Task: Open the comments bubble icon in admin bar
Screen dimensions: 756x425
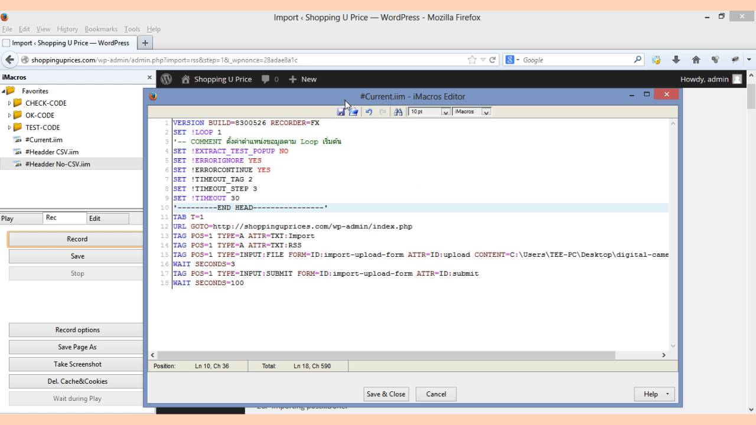Action: tap(266, 79)
